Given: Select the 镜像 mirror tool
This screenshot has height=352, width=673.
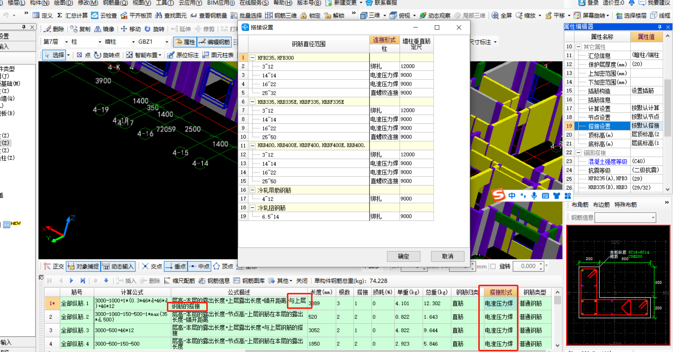Looking at the screenshot, I should [x=104, y=29].
